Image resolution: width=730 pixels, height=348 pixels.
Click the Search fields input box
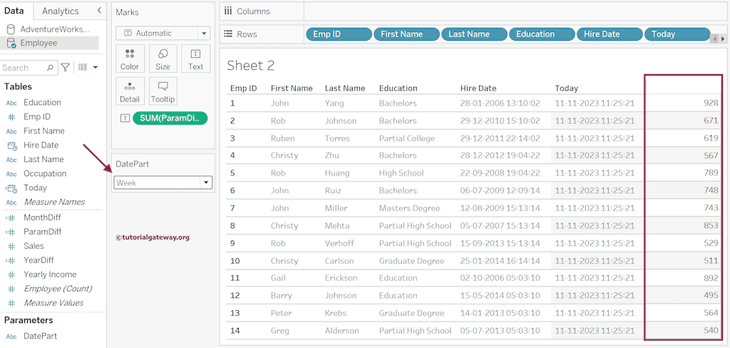pyautogui.click(x=29, y=68)
